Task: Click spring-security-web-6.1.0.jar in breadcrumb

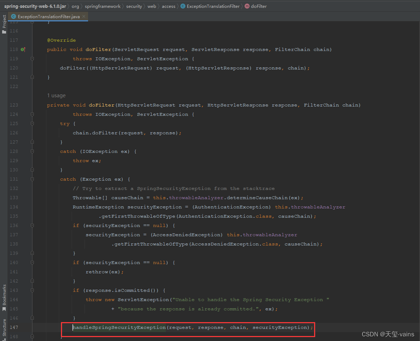Action: tap(35, 6)
